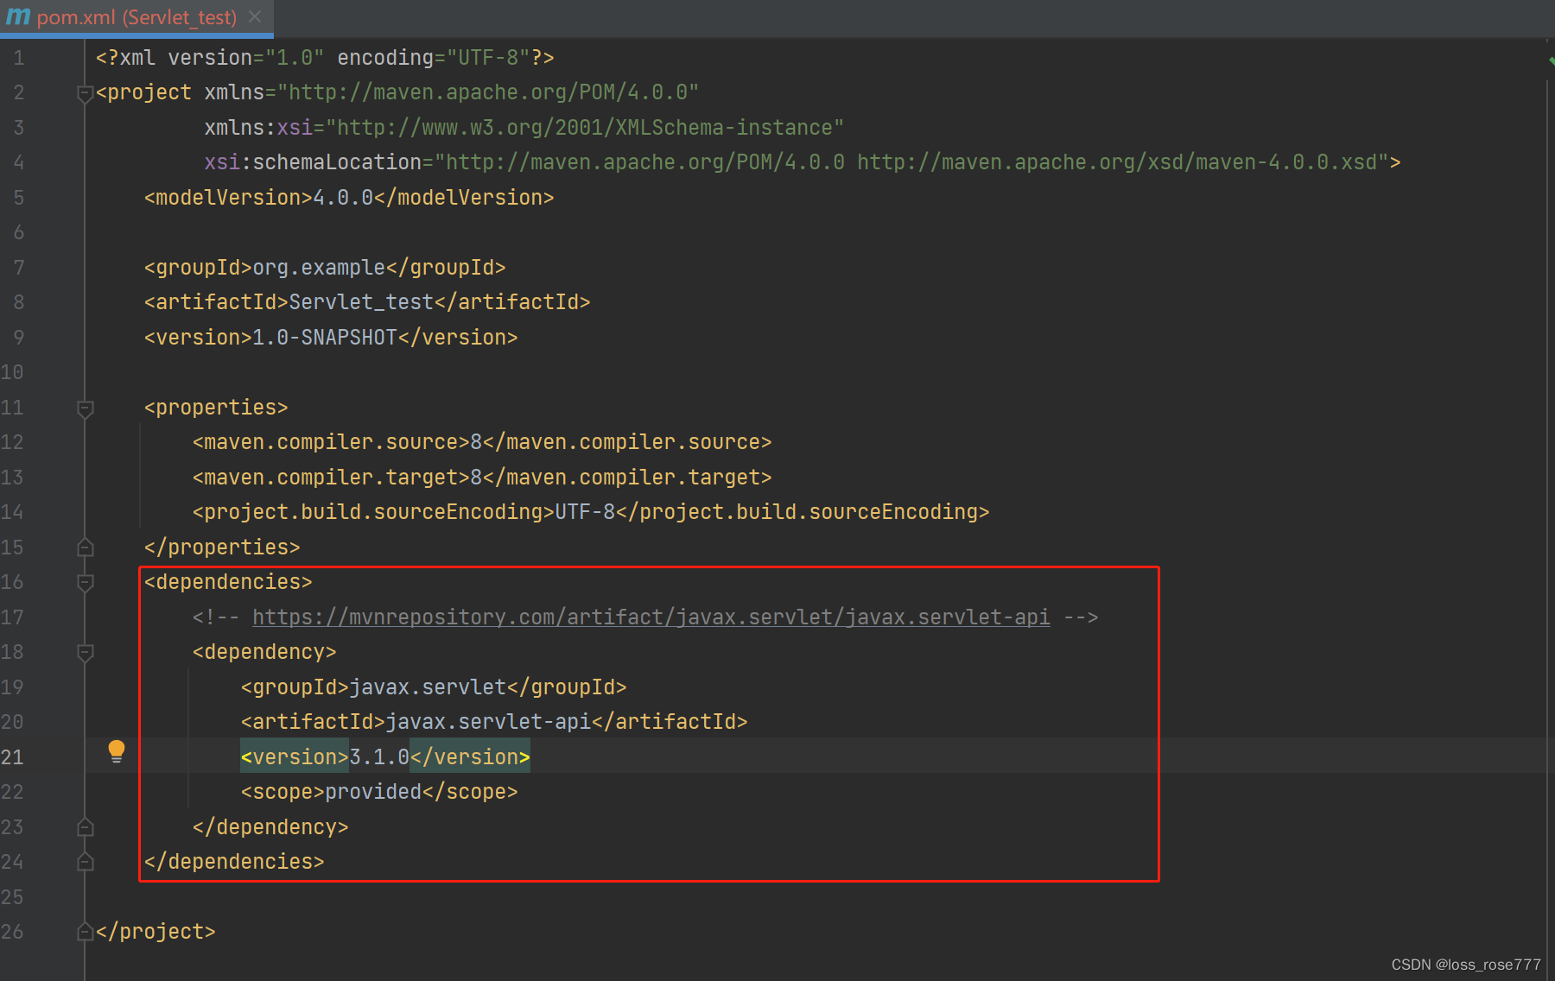Click the fold-end marker beside </properties>

85,547
